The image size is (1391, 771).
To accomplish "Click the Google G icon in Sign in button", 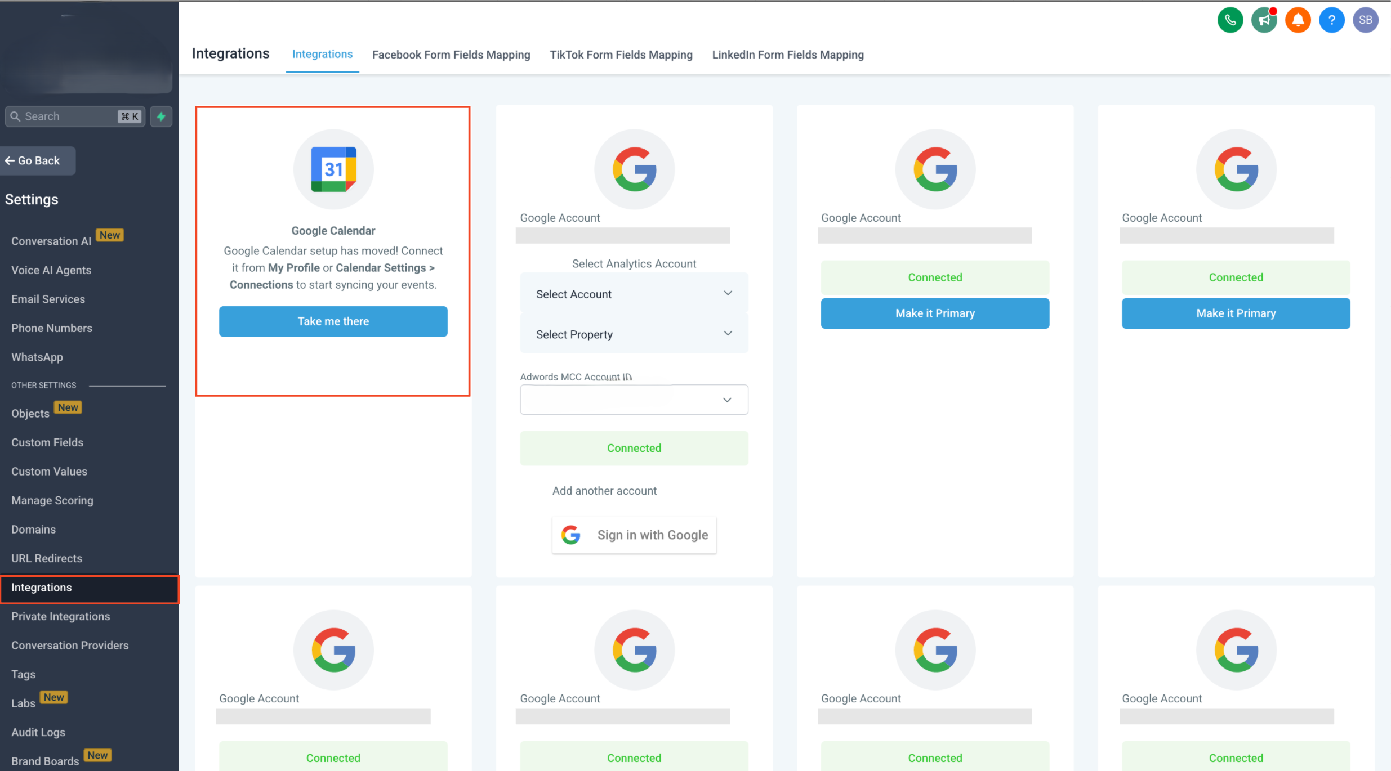I will (571, 535).
